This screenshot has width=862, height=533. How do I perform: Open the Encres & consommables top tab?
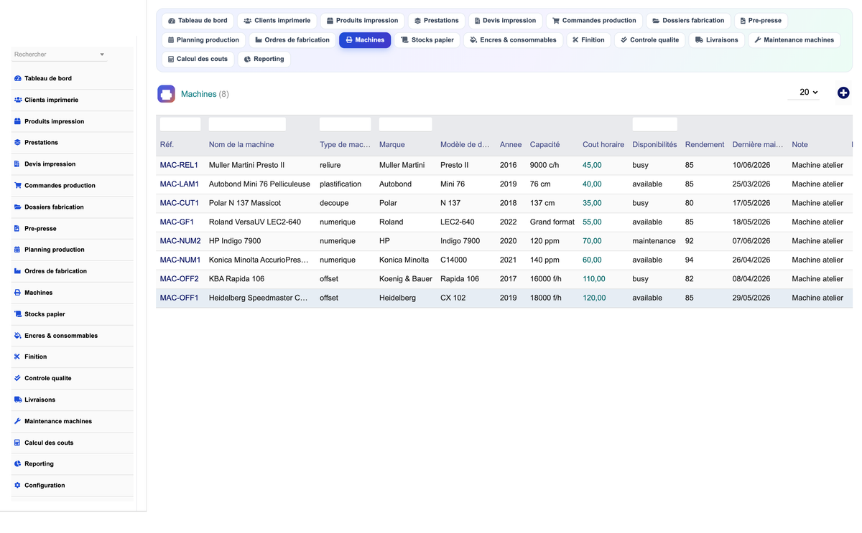tap(513, 40)
